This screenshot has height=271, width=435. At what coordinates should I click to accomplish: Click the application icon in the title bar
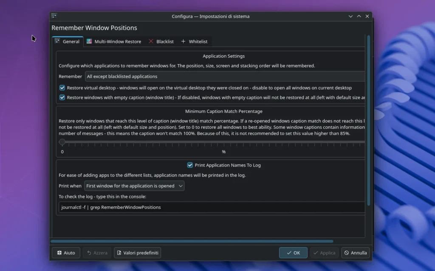[x=54, y=16]
